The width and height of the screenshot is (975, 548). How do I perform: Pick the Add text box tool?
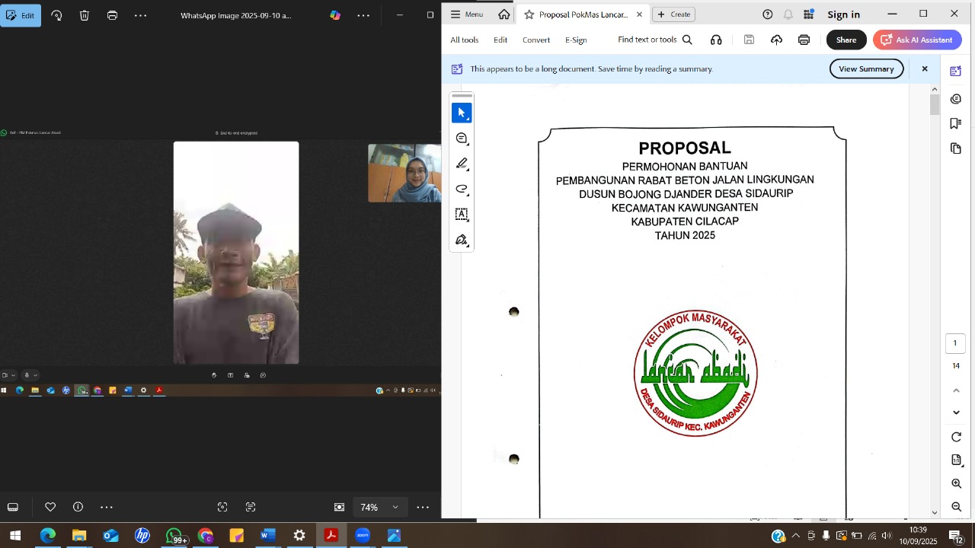(x=462, y=215)
